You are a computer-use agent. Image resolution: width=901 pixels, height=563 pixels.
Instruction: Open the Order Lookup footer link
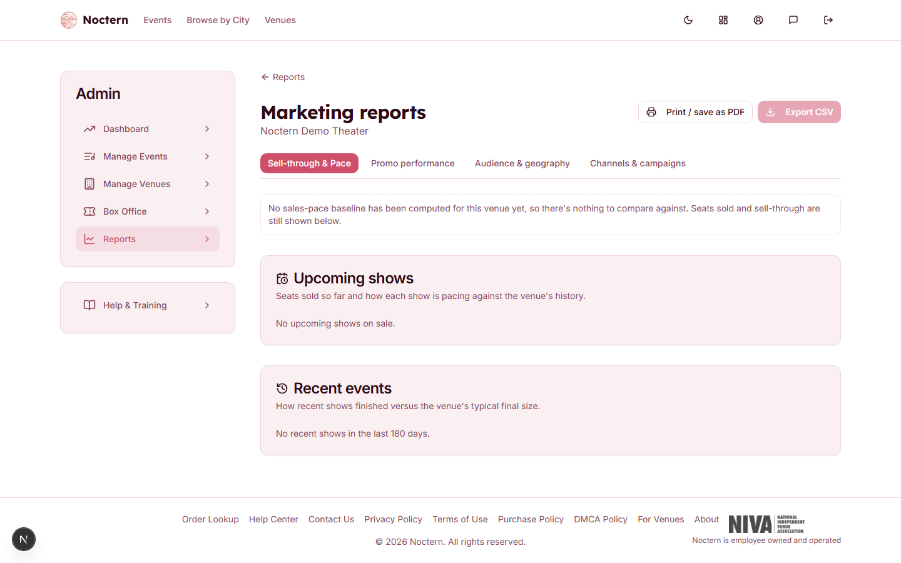(x=210, y=519)
